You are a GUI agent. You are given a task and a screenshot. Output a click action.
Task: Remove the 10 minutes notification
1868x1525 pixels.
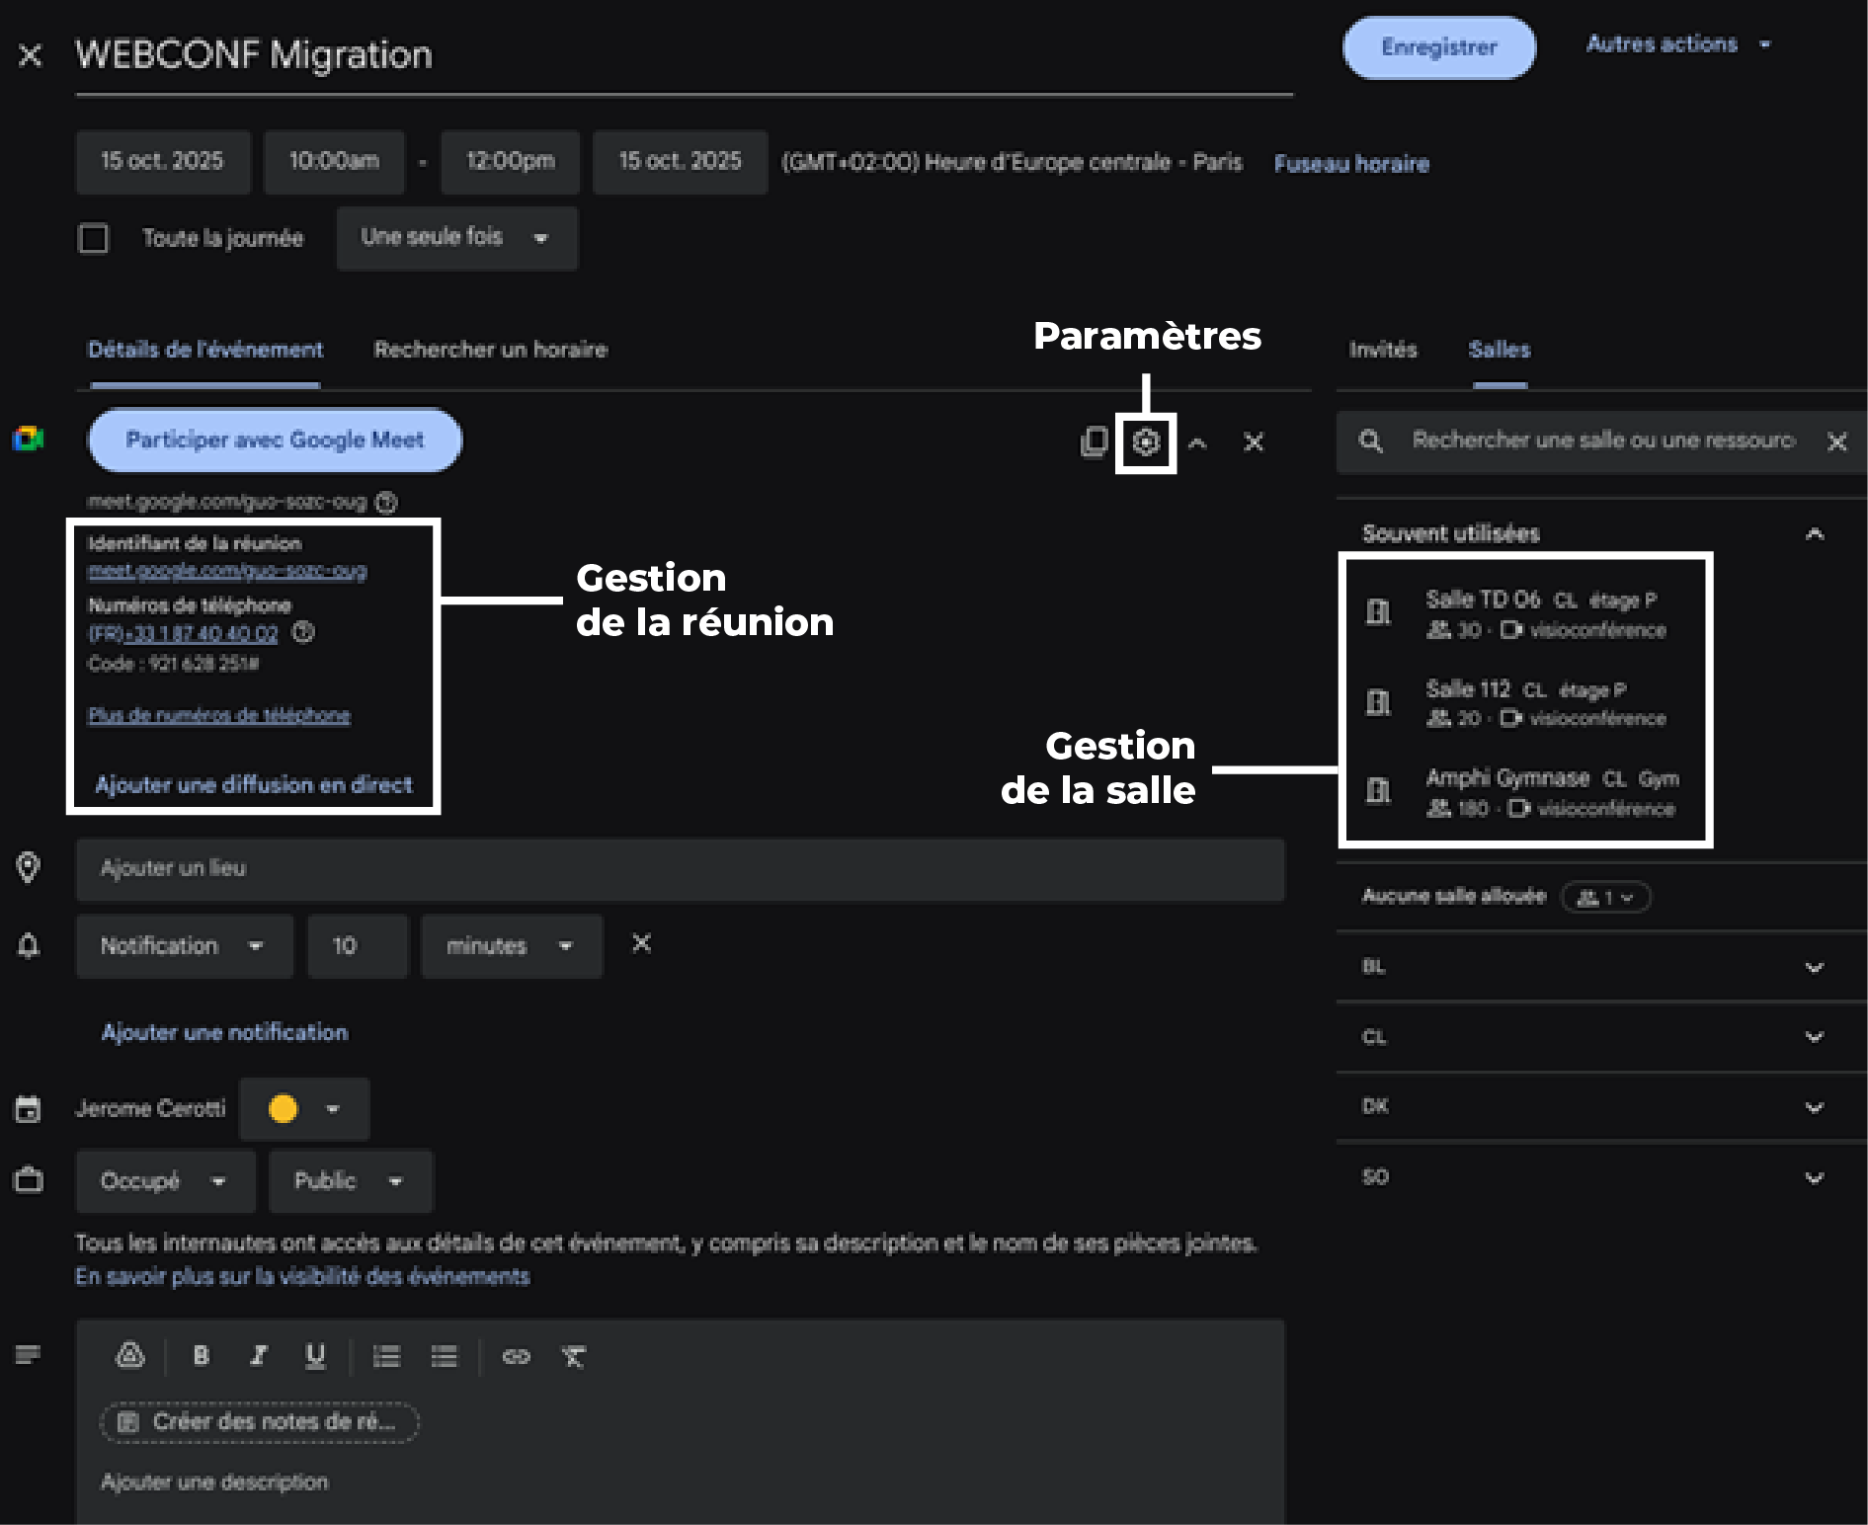click(641, 943)
